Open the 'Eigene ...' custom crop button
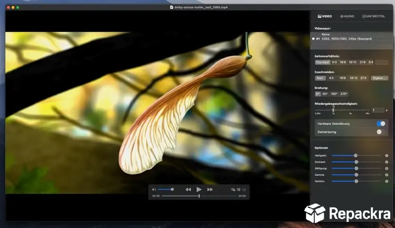The width and height of the screenshot is (395, 228). point(379,78)
